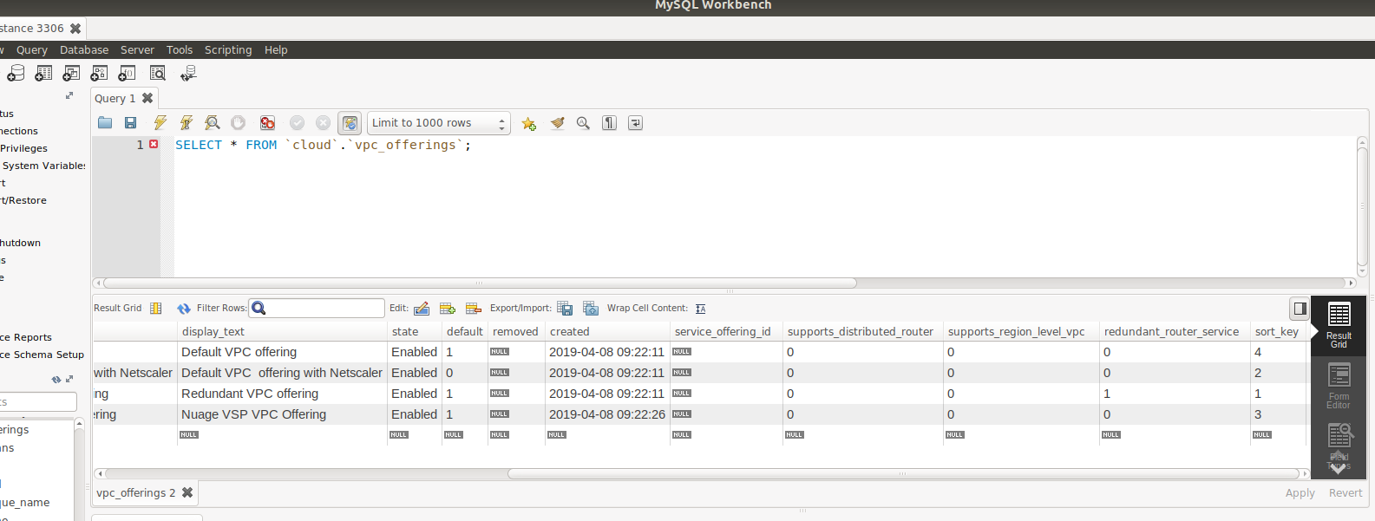Screen dimensions: 1375x521
Task: Save query to favorites star icon
Action: point(528,123)
